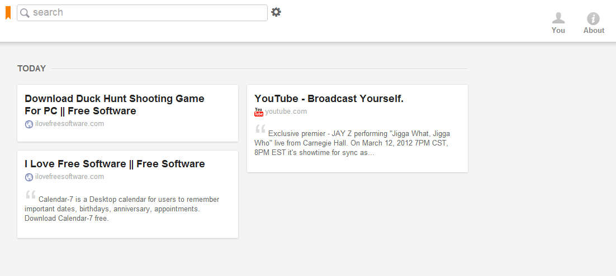Click the youtube.com domain link
The width and height of the screenshot is (616, 276).
pos(286,112)
